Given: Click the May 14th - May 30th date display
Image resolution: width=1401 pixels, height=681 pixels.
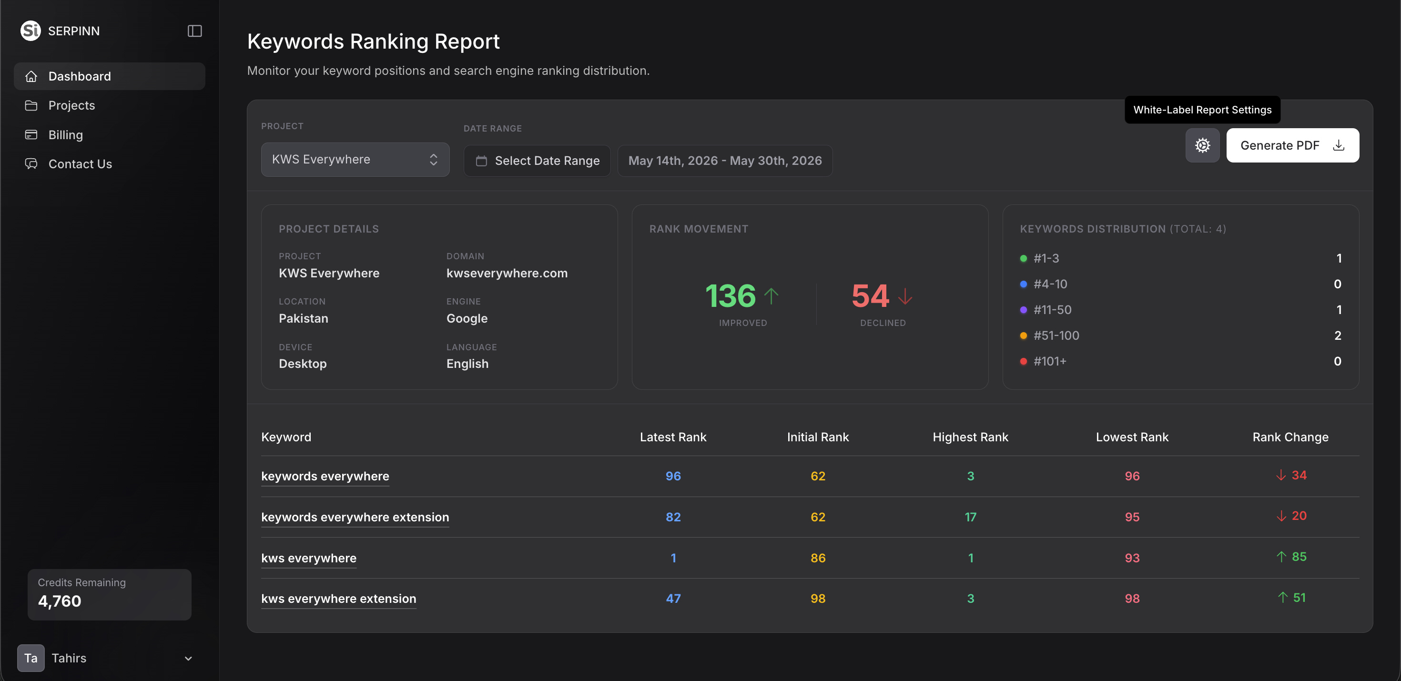Looking at the screenshot, I should 725,161.
